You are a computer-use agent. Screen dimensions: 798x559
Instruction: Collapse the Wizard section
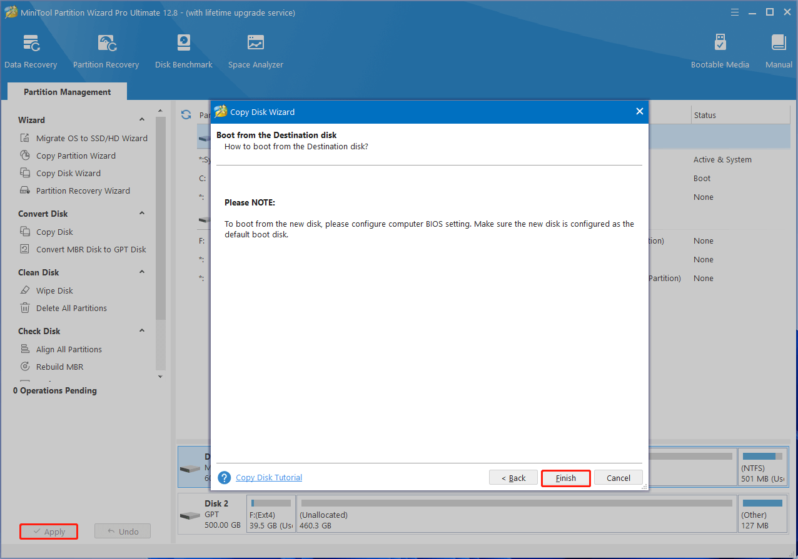tap(142, 120)
